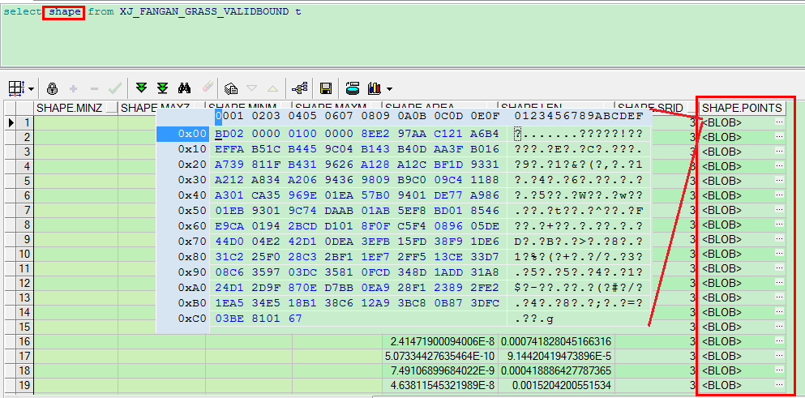Click the grid top-left corner select-all cell
Viewport: 805px width, 398px height.
point(10,108)
